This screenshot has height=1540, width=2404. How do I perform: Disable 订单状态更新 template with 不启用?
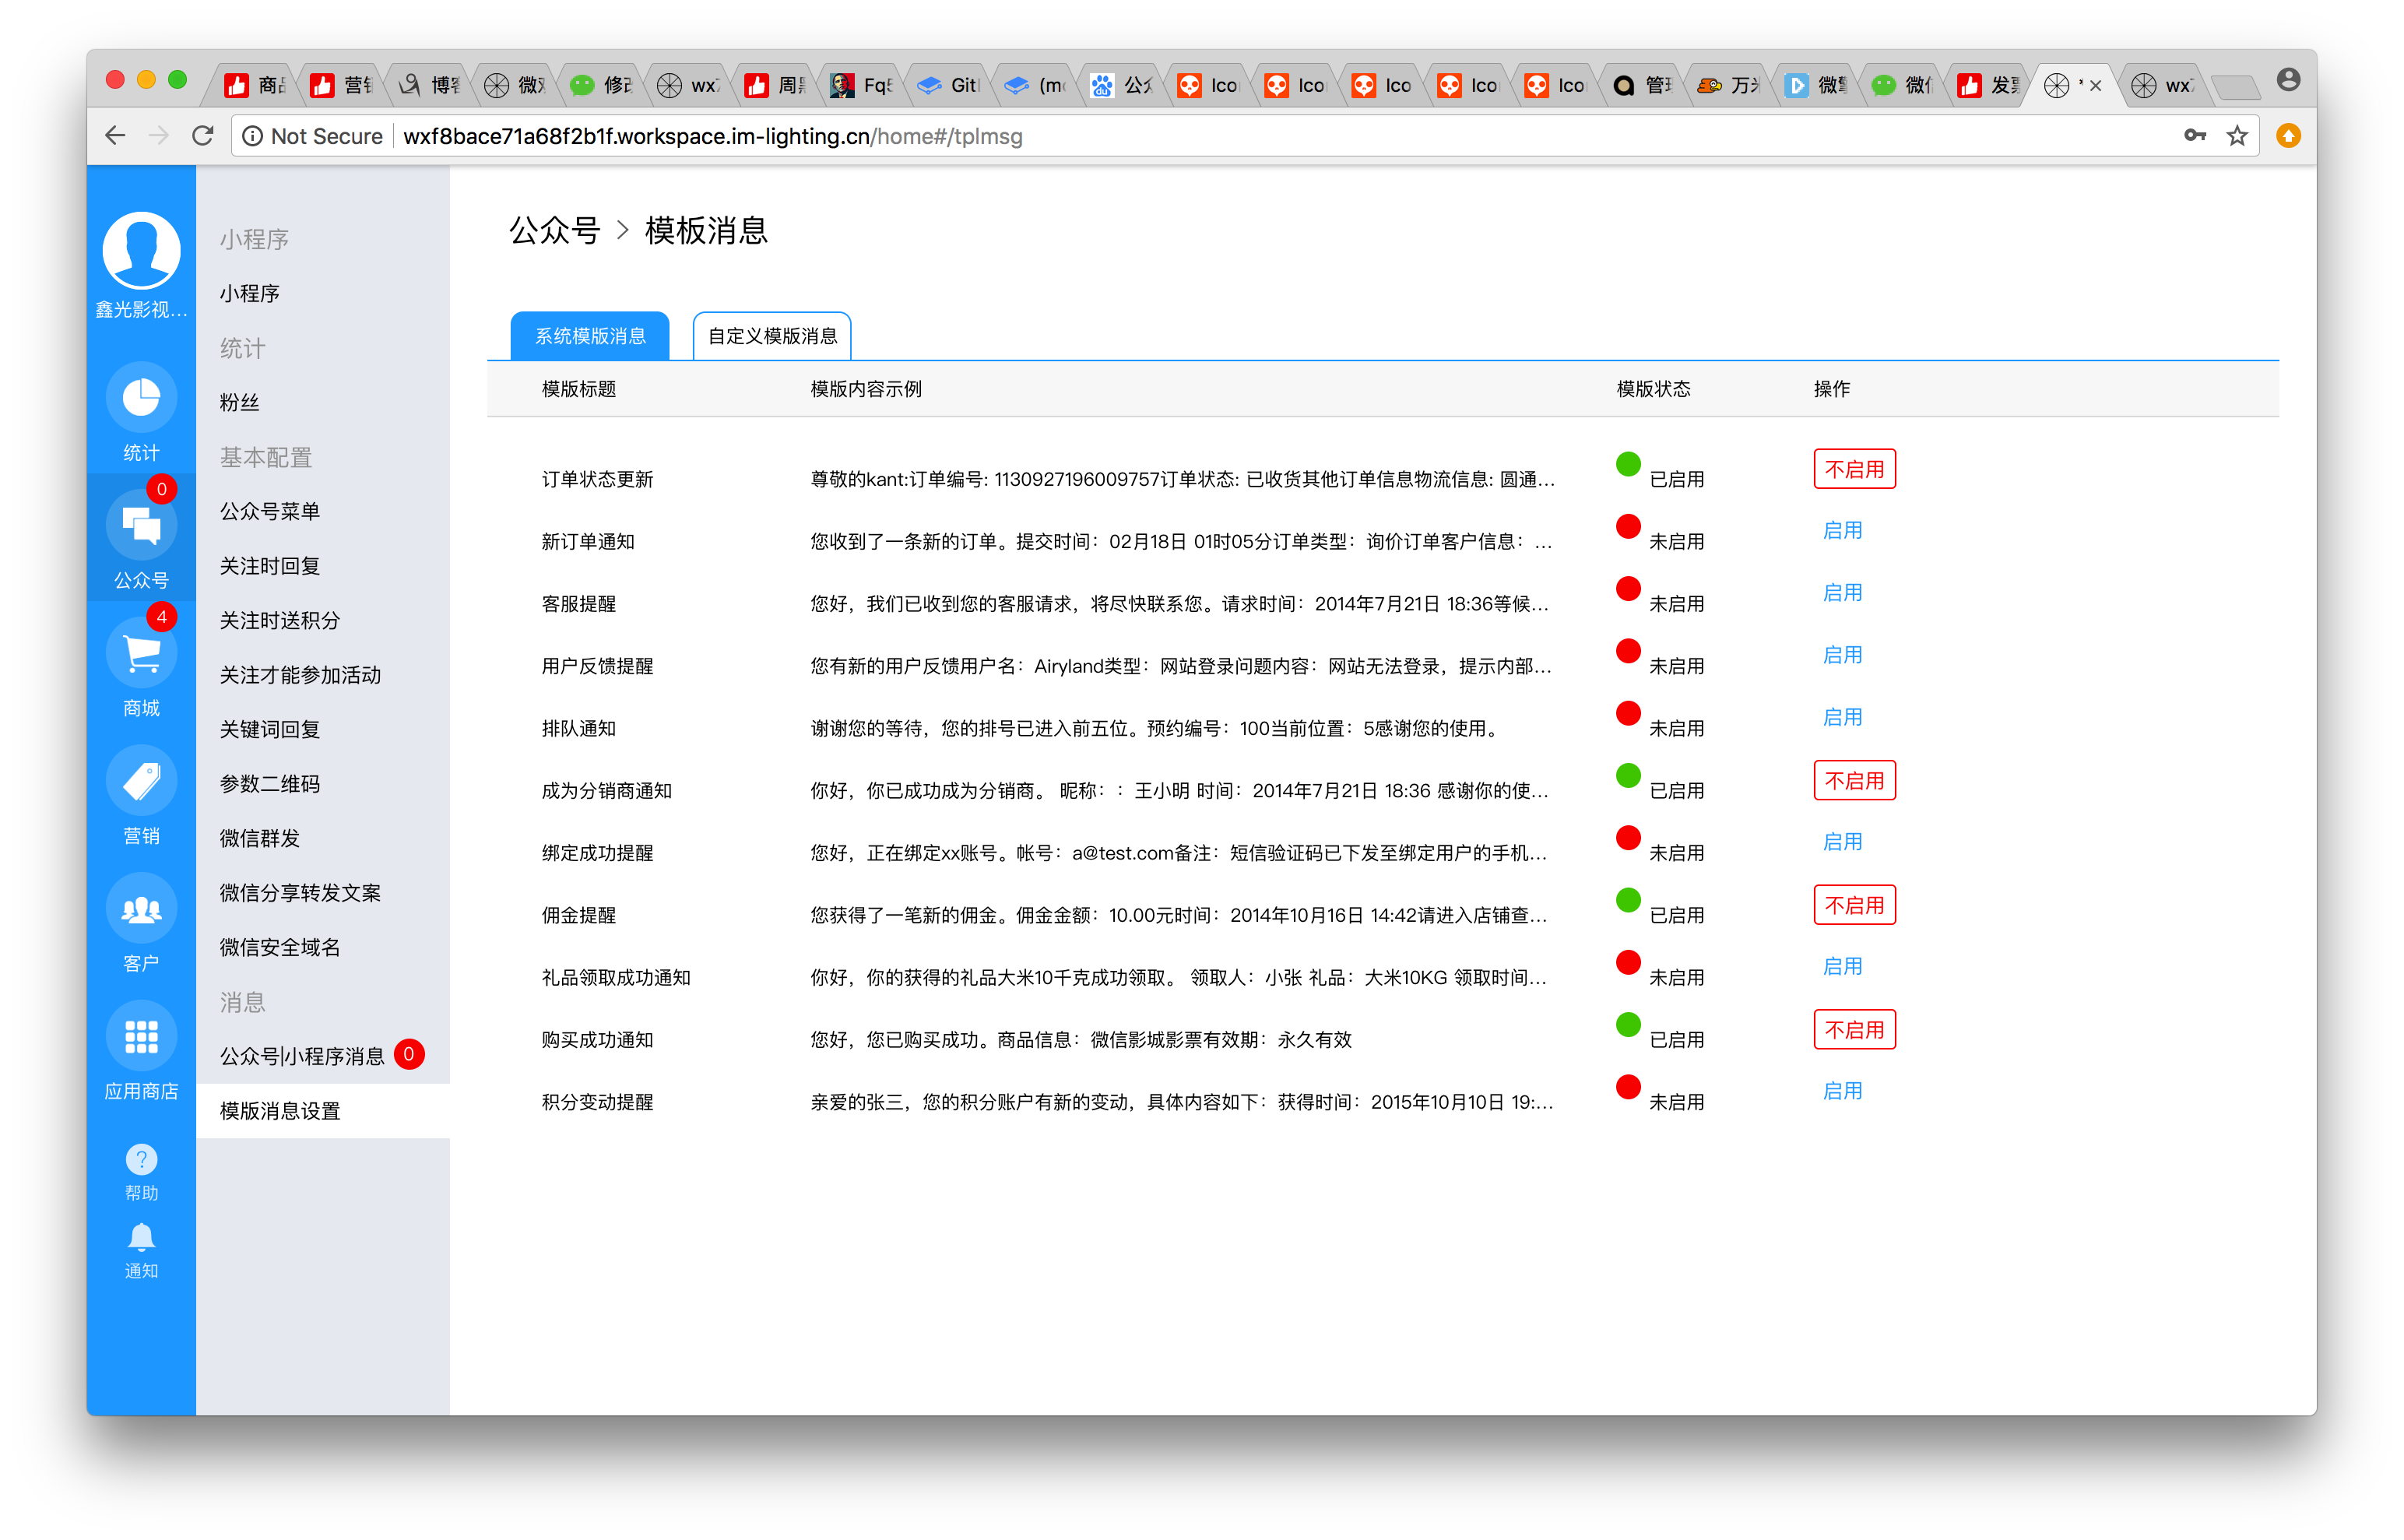(x=1854, y=469)
